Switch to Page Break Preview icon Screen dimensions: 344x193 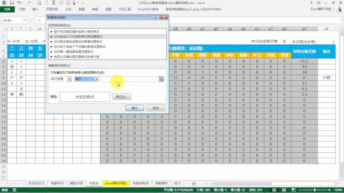point(293,190)
